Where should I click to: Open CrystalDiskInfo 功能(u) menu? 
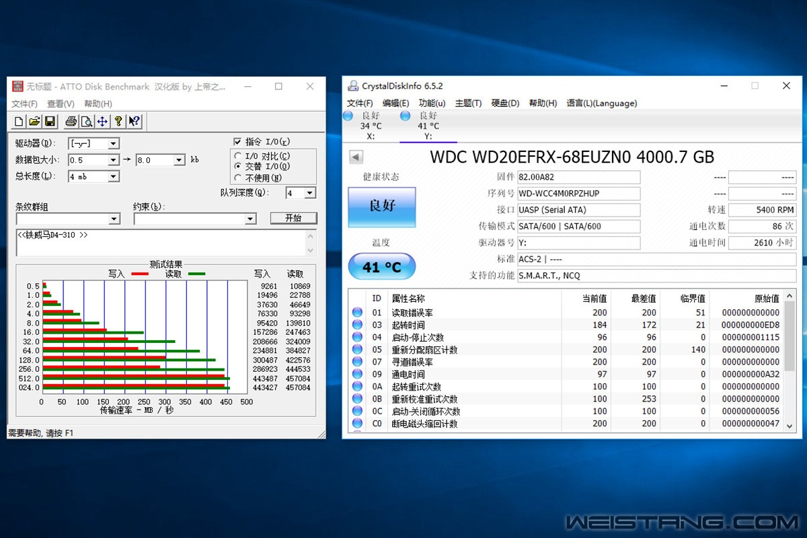(x=432, y=103)
